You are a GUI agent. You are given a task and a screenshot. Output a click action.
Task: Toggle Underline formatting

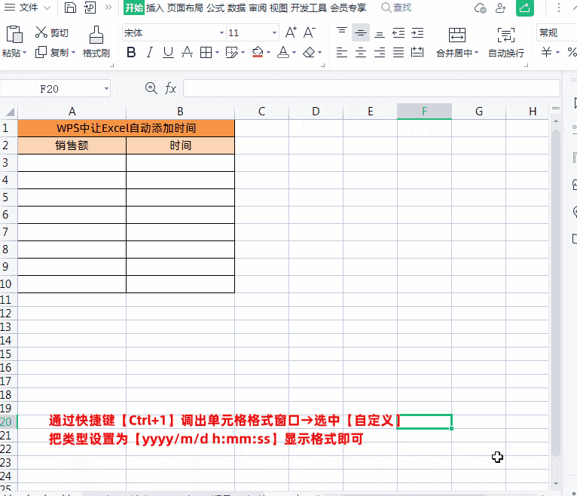[168, 53]
